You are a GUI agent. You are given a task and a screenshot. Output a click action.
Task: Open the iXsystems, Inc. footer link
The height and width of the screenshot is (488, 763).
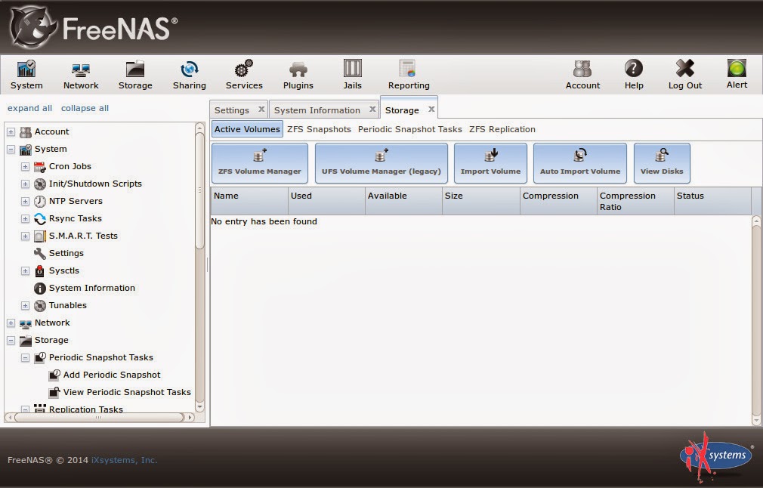[x=125, y=460]
